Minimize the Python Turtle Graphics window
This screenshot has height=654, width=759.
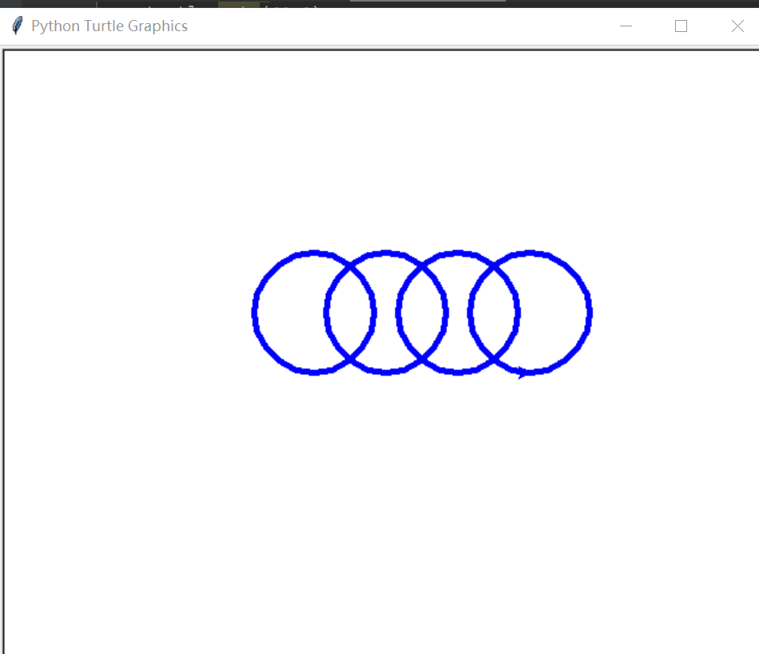[x=626, y=26]
